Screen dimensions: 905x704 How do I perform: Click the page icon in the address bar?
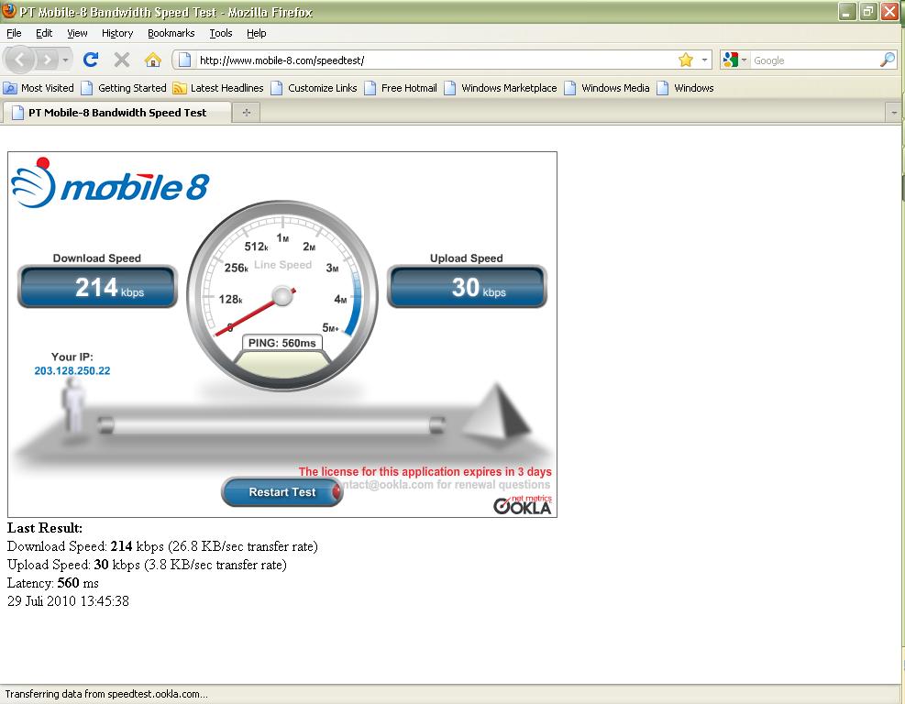point(184,60)
